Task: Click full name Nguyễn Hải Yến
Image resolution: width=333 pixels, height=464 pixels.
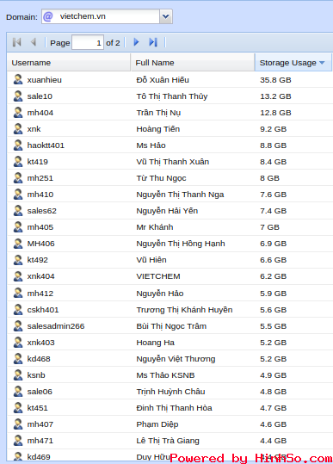Action: coord(167,211)
